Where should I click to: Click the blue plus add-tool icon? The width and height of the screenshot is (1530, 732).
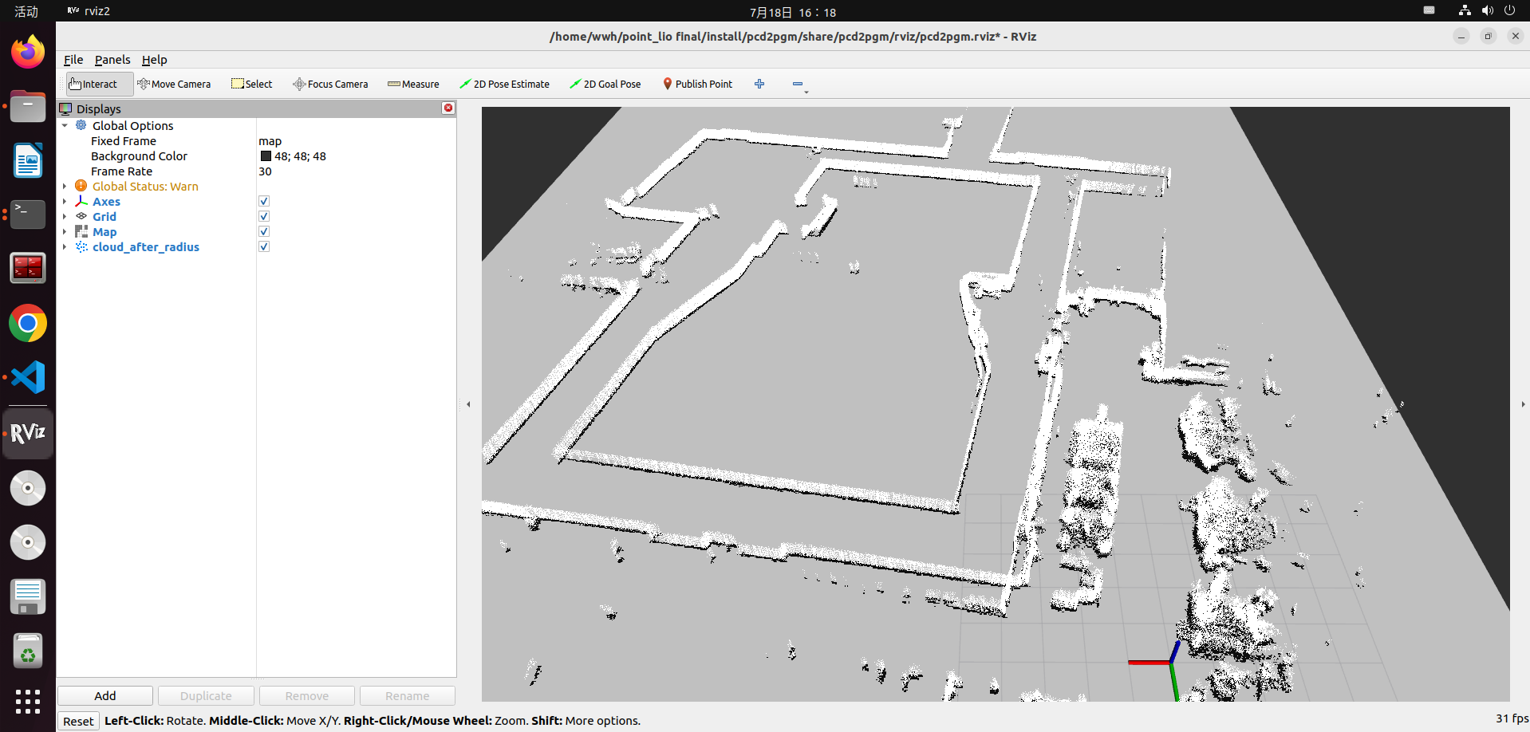pyautogui.click(x=759, y=84)
